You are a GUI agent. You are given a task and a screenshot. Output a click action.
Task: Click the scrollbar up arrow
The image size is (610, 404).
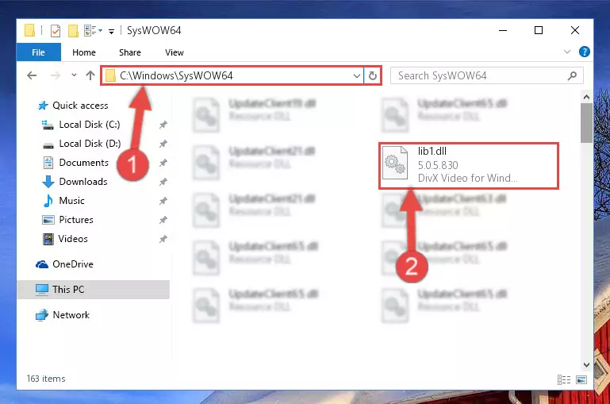point(586,97)
